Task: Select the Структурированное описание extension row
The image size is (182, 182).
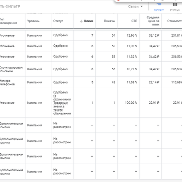Action: coord(91,69)
